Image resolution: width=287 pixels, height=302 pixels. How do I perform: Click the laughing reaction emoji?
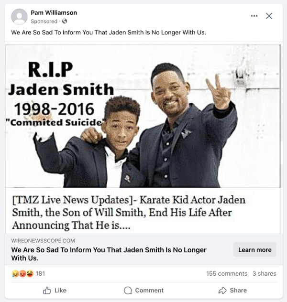30,273
